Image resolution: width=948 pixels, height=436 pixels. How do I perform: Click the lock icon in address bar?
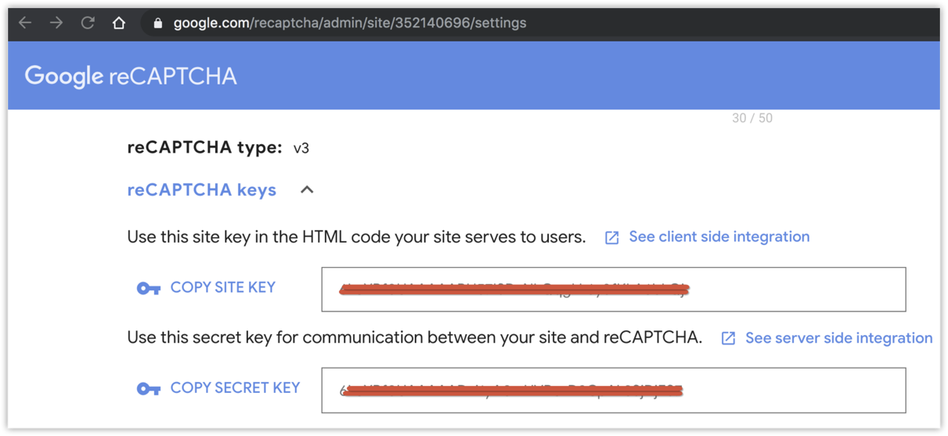point(158,23)
